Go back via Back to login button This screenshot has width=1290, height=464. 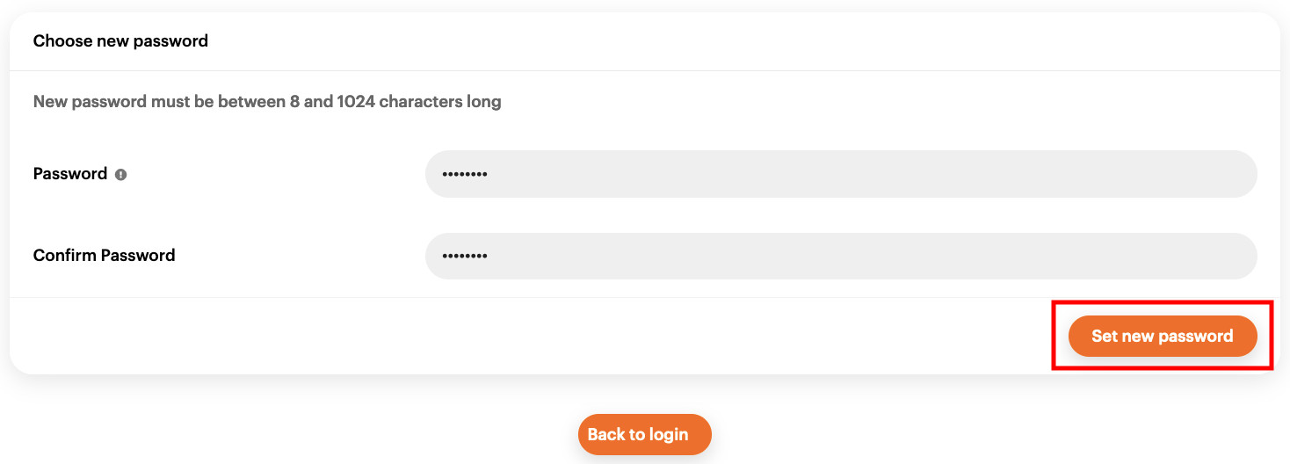coord(644,434)
